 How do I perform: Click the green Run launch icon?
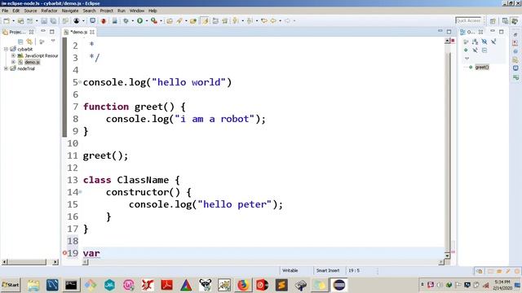coord(139,21)
